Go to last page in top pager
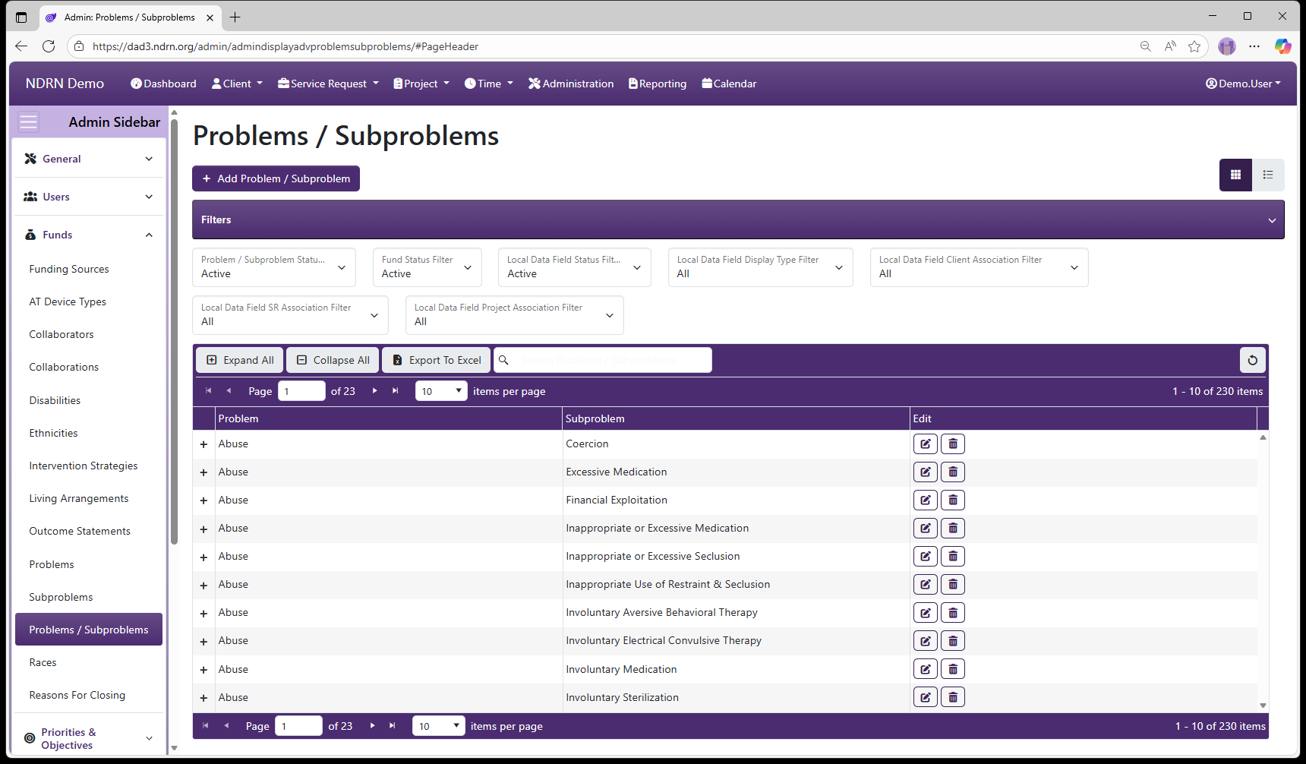1306x764 pixels. click(x=395, y=391)
